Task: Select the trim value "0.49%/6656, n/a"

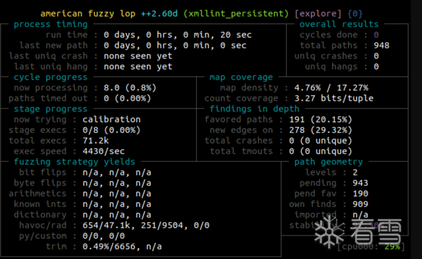Action: coord(122,246)
